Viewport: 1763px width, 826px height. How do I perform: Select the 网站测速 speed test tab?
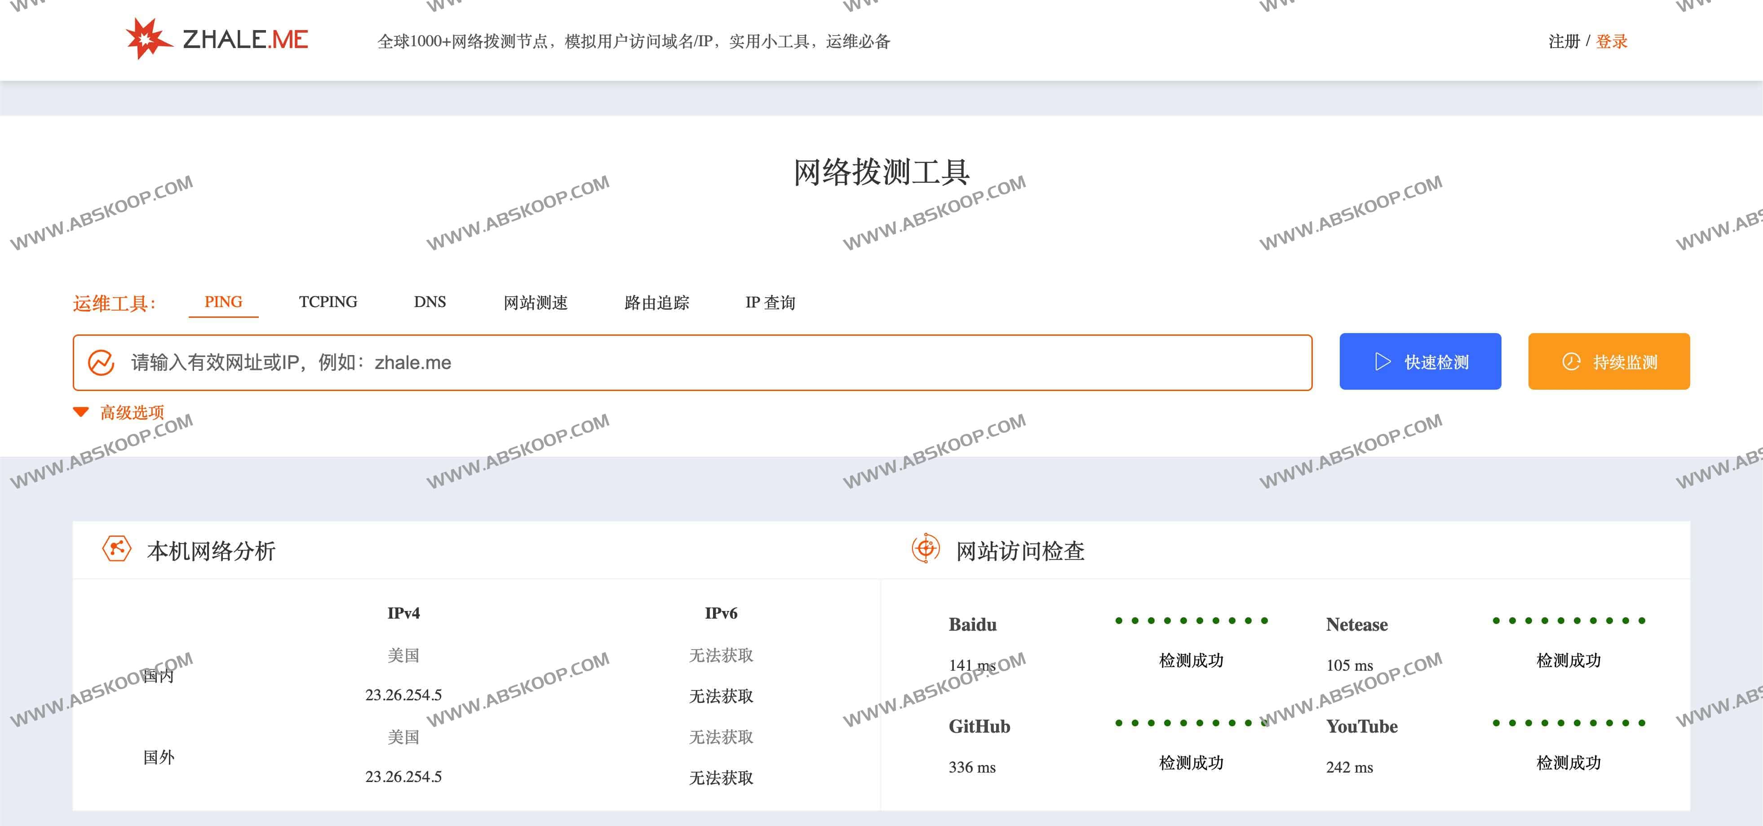pos(536,302)
